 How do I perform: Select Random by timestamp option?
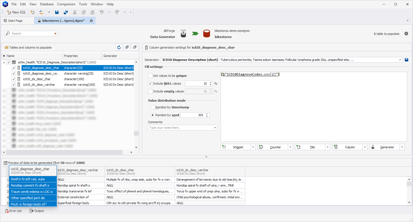(153, 107)
